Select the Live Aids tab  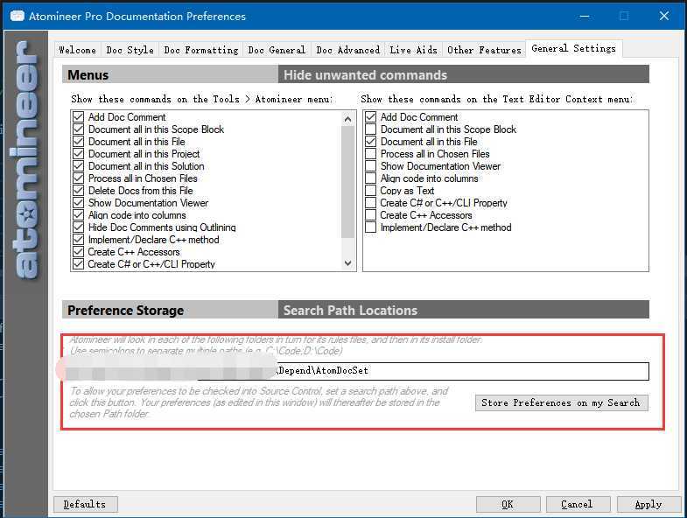tap(414, 50)
